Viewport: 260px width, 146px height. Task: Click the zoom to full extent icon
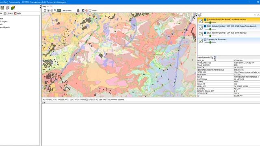[x=45, y=11]
